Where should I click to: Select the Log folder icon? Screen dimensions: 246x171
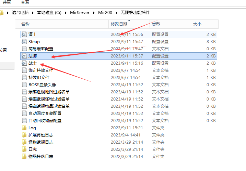pyautogui.click(x=24, y=128)
